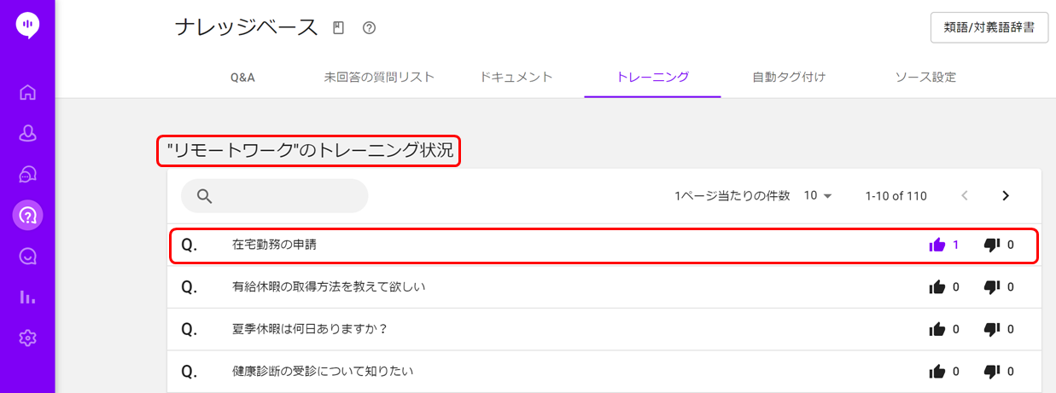Toggle thumbs down for 健康診断の受診について知りたい
This screenshot has width=1056, height=393.
coord(991,372)
